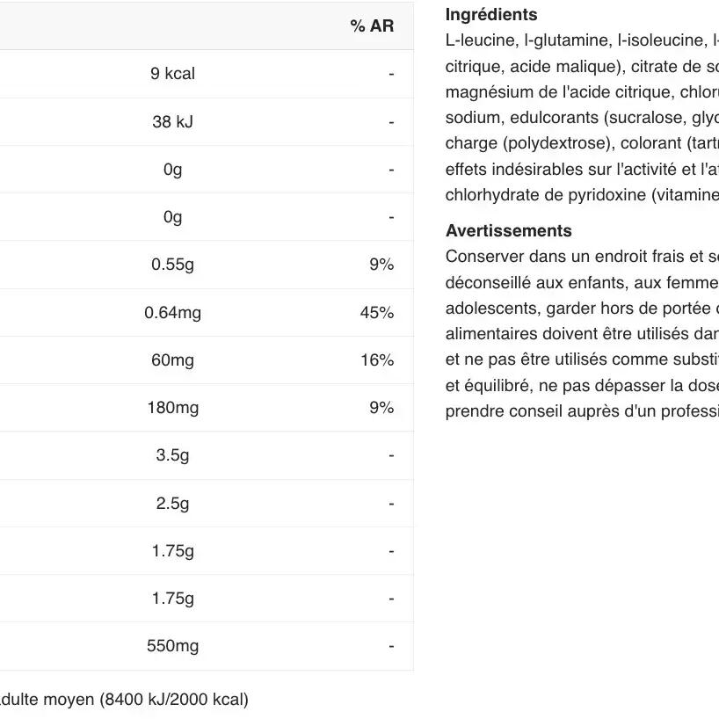719x719 pixels.
Task: Click the 9% beside the 0.55g value
Action: 381,265
